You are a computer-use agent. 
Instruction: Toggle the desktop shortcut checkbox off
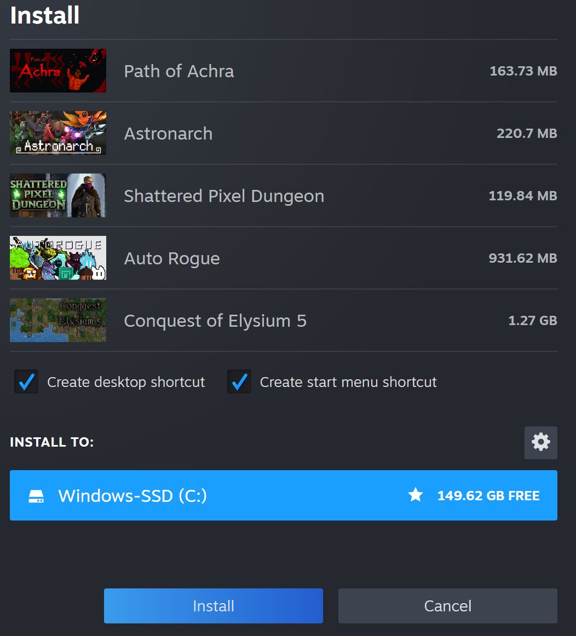pyautogui.click(x=26, y=381)
